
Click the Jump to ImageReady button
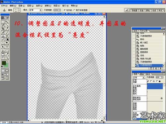click(5, 78)
